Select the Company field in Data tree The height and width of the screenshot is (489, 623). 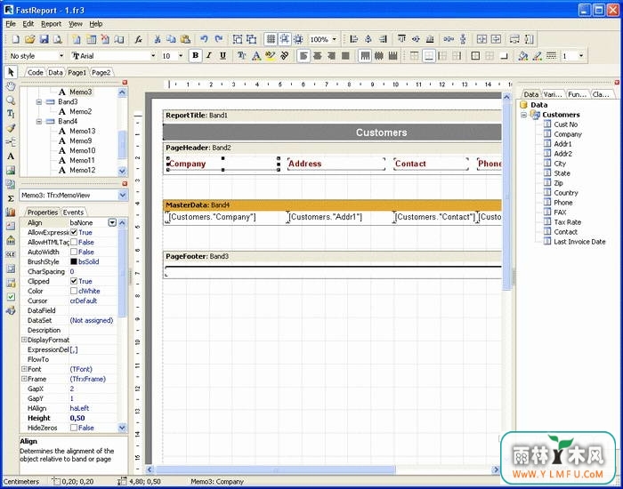pos(568,134)
